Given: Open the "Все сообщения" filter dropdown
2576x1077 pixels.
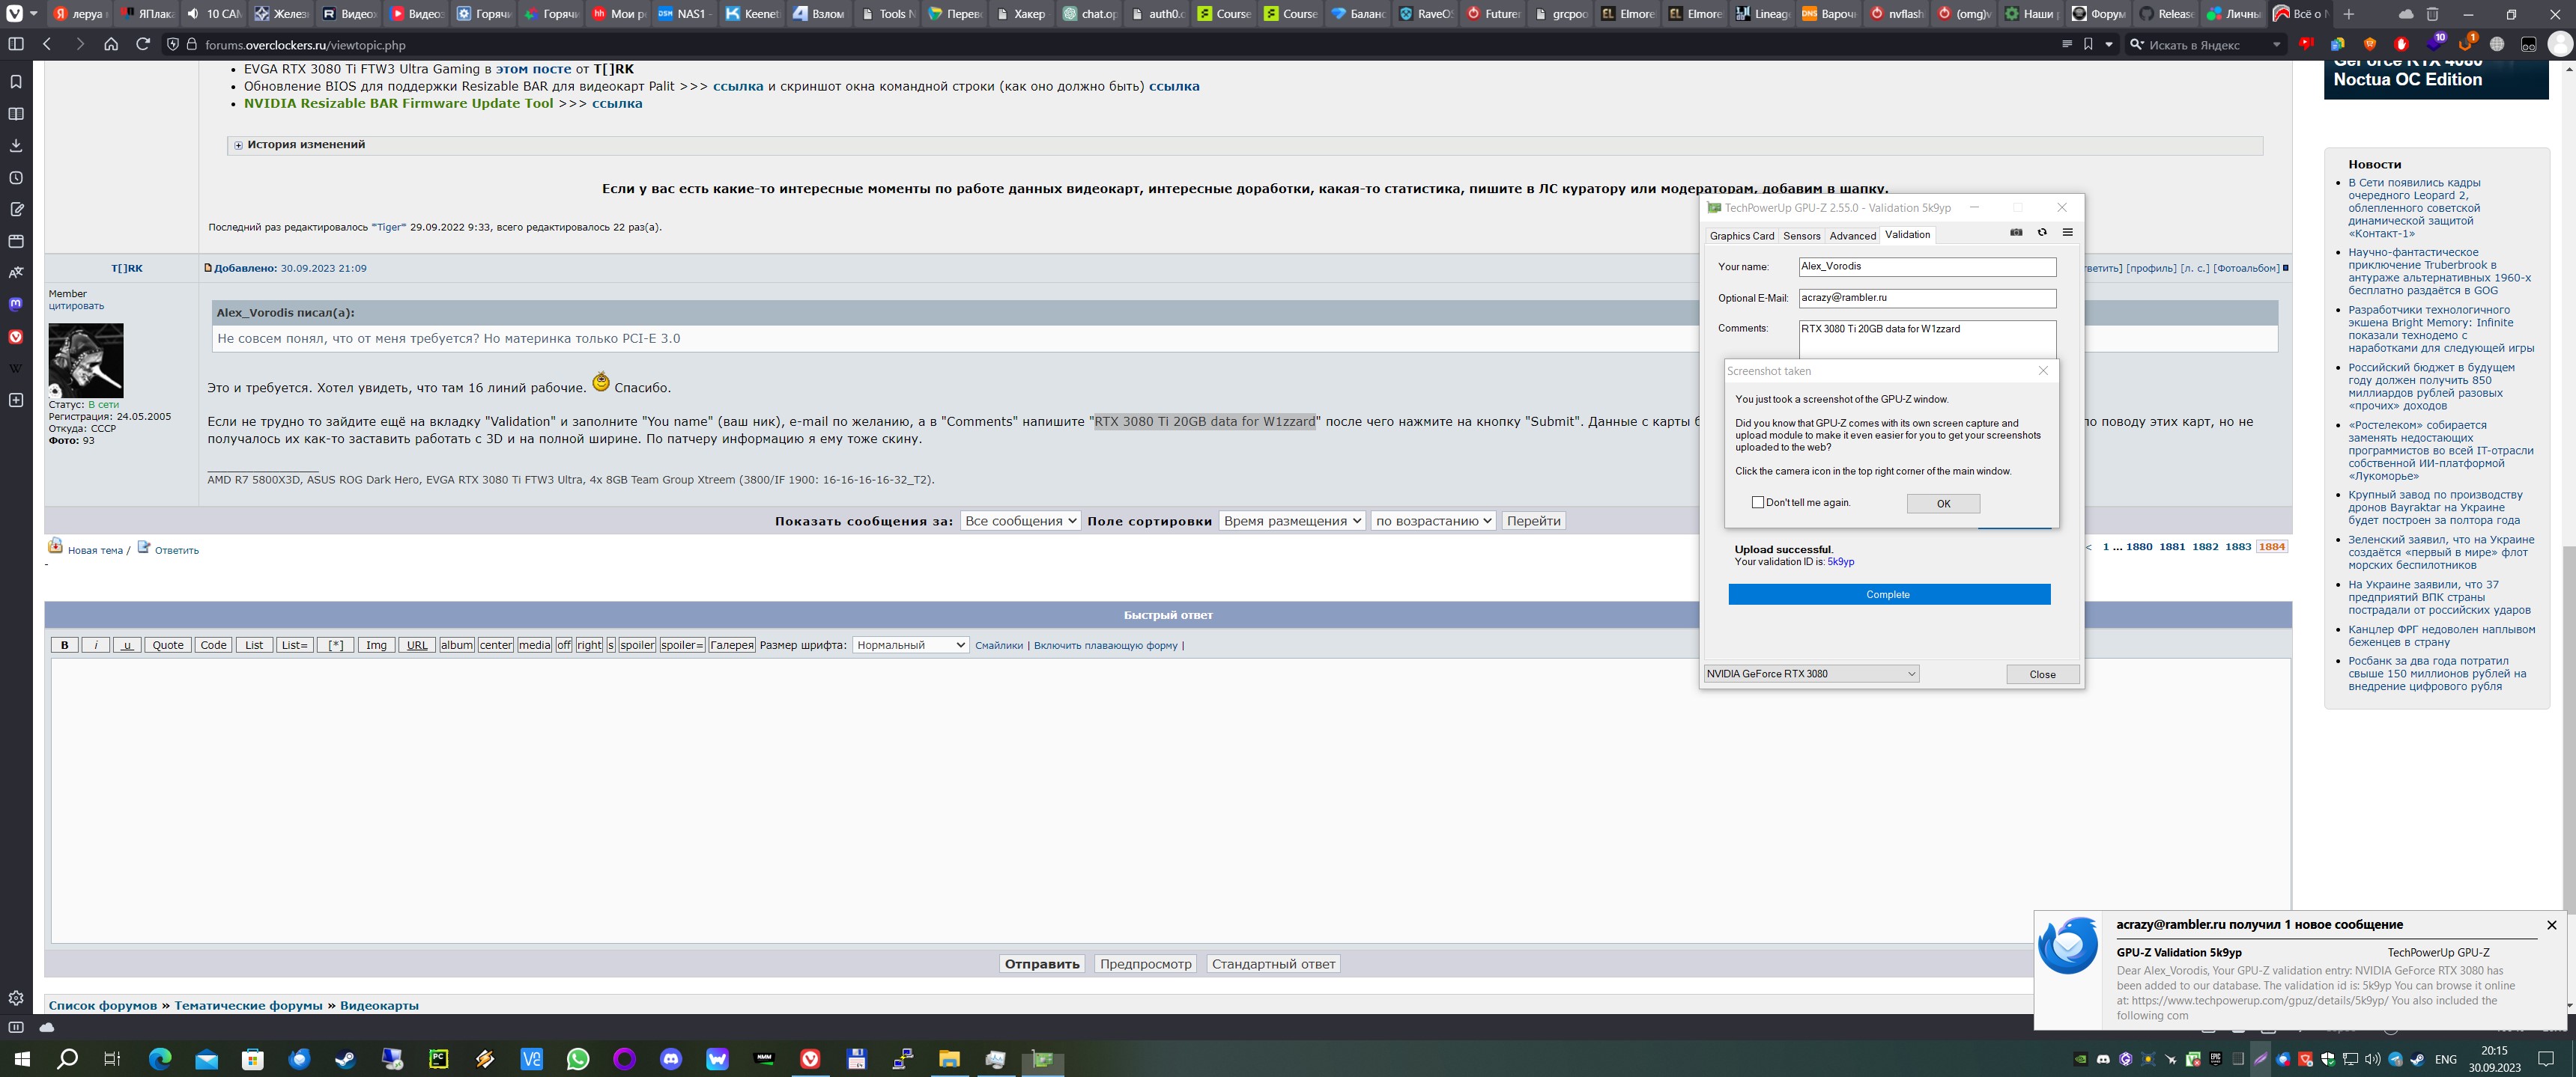Looking at the screenshot, I should click(x=1020, y=522).
